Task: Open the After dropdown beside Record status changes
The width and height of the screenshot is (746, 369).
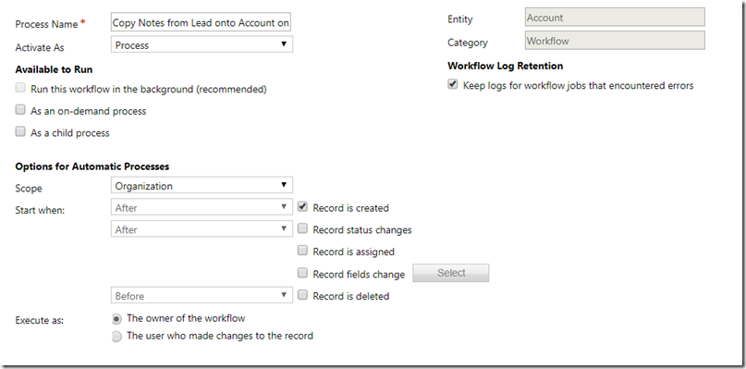Action: point(202,229)
